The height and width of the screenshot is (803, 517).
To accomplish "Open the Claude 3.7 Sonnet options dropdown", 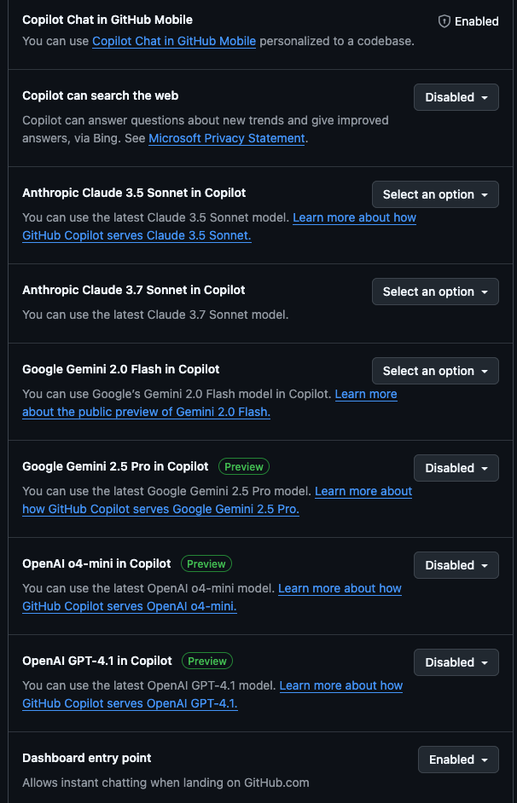I will pyautogui.click(x=435, y=291).
